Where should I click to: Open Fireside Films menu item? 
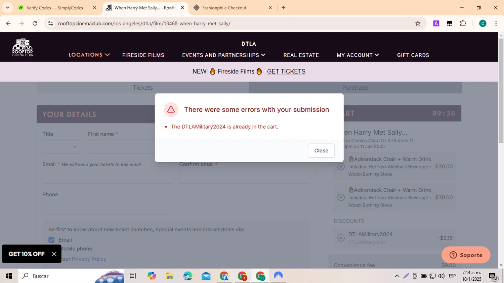143,55
